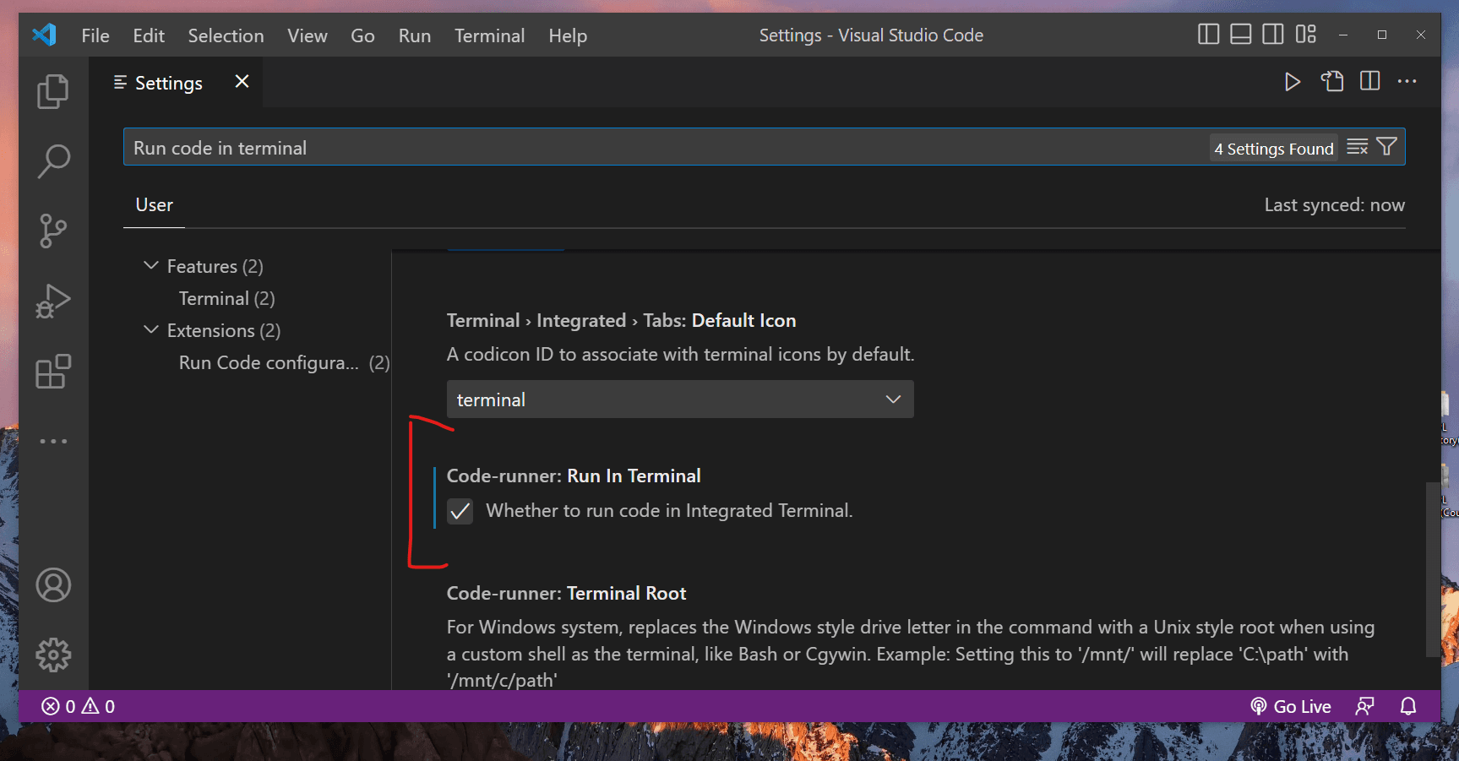Viewport: 1459px width, 761px height.
Task: Click the Tabs: Default Icon setting title
Action: (621, 320)
